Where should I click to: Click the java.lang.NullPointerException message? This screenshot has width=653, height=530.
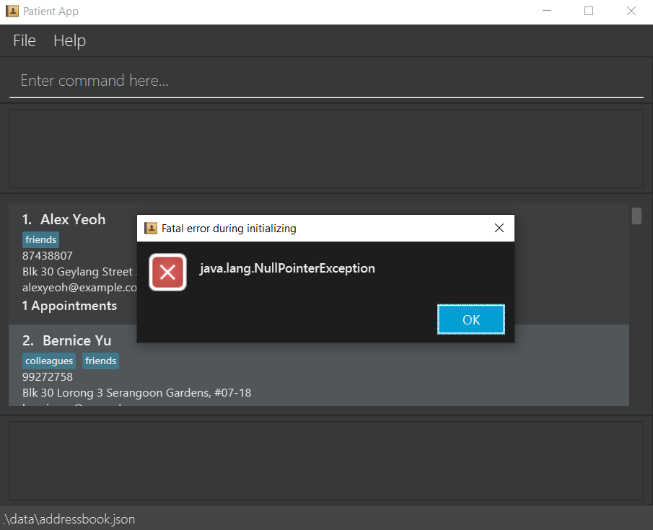click(287, 268)
